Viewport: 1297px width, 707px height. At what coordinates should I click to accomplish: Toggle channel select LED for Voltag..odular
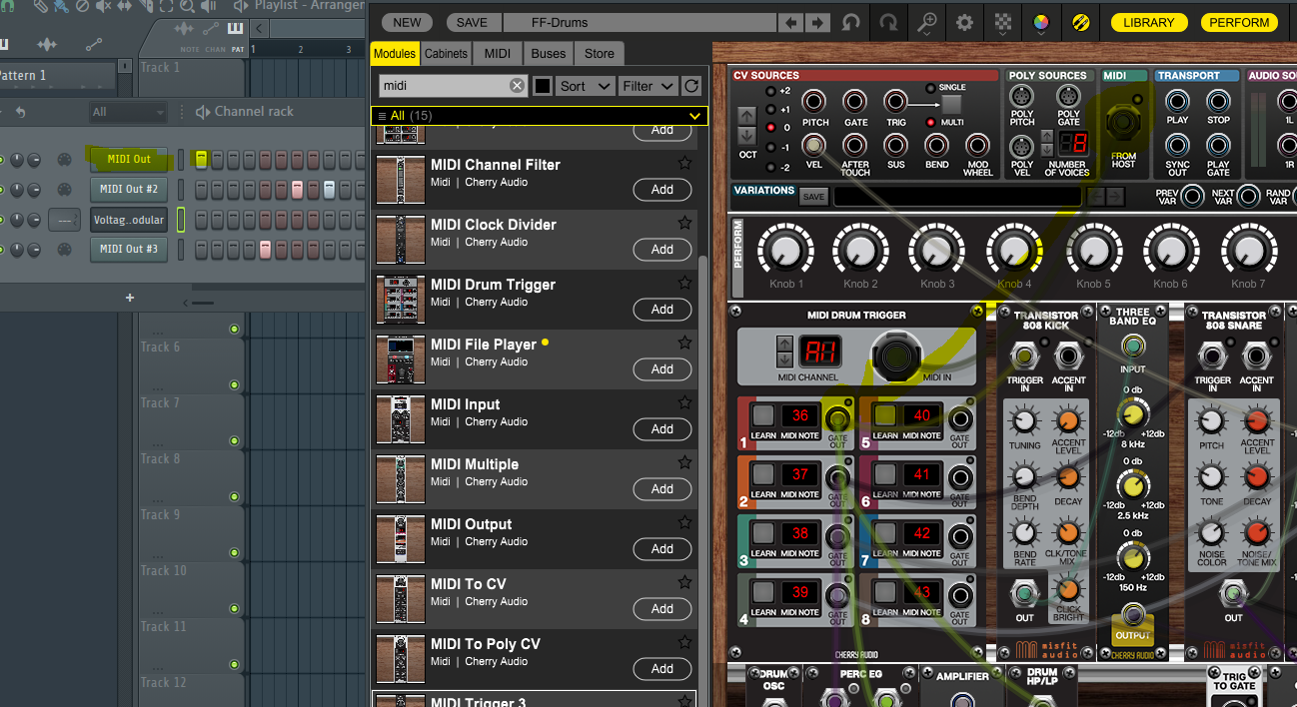[x=181, y=219]
